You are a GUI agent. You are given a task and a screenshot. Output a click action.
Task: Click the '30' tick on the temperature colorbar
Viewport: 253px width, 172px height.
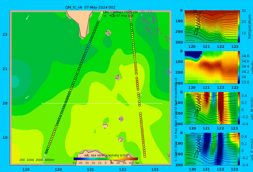coord(244,11)
